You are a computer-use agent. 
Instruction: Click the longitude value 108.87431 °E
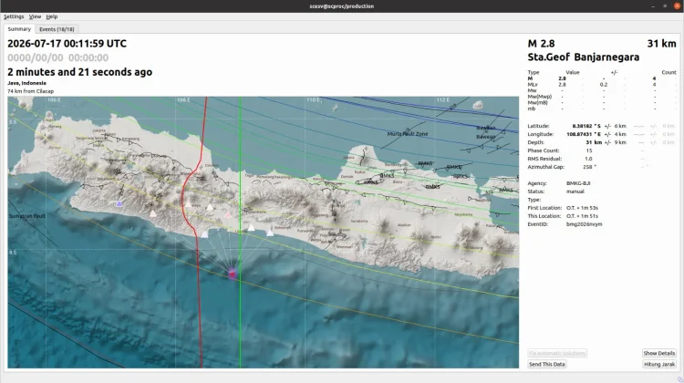pyautogui.click(x=584, y=134)
